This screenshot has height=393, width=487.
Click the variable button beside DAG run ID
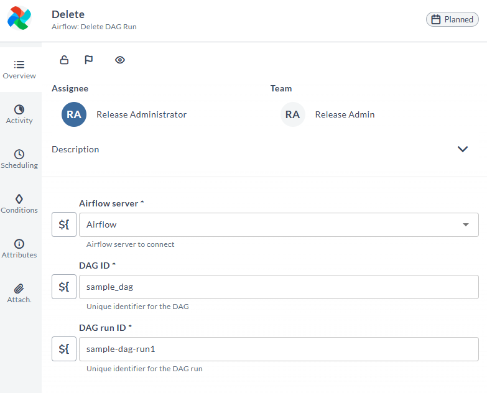64,349
